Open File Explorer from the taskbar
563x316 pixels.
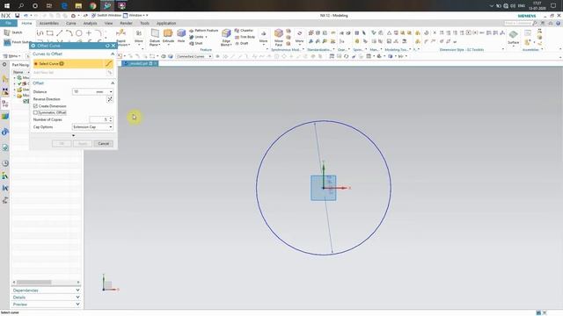78,6
